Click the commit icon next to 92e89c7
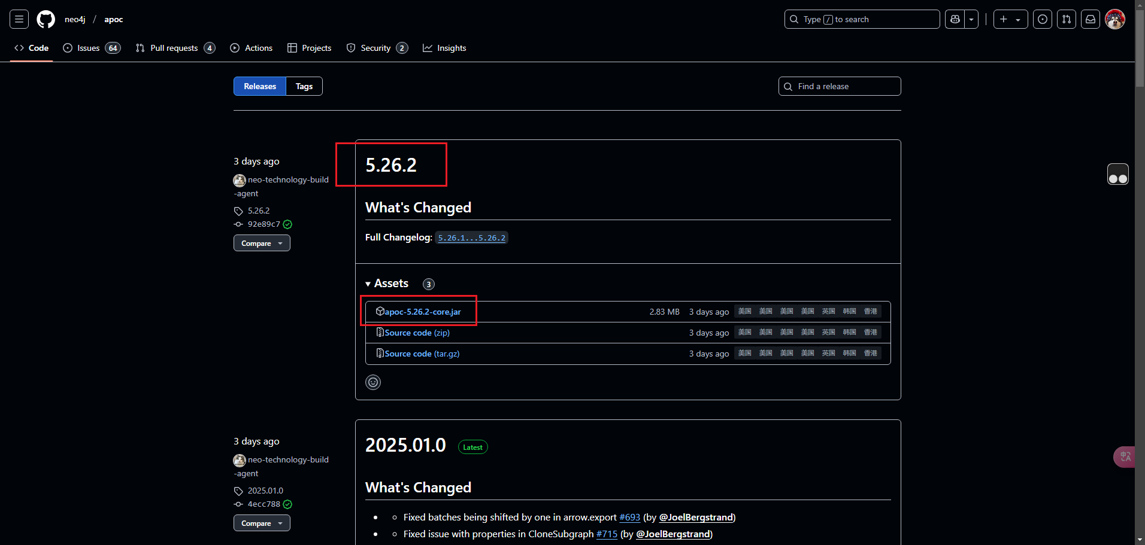This screenshot has height=545, width=1145. point(238,224)
